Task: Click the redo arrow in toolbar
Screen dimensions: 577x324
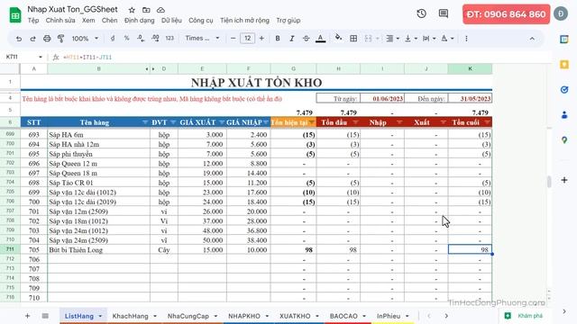Action: [32, 38]
